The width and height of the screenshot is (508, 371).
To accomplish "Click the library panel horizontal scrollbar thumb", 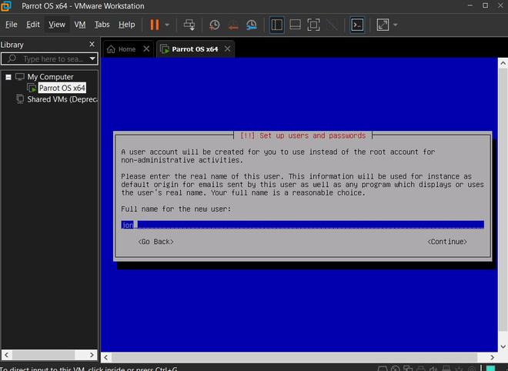I will coord(44,355).
